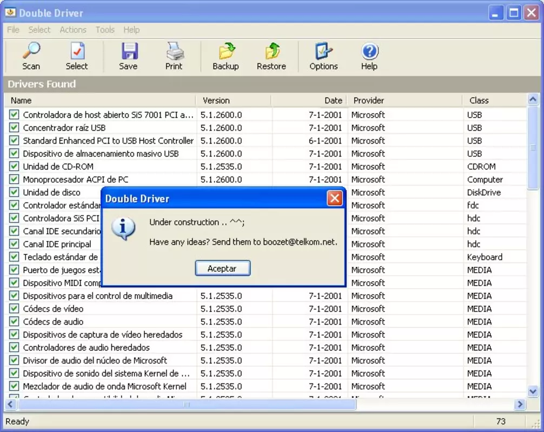
Task: Click the 6-1-2001 date cell
Action: coord(325,140)
